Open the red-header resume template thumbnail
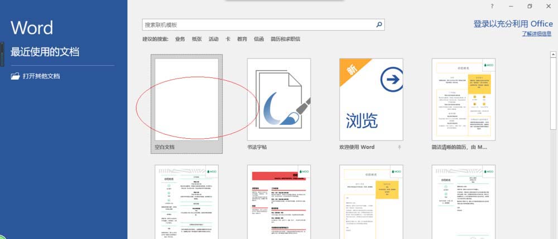The width and height of the screenshot is (558, 239). coord(279,202)
